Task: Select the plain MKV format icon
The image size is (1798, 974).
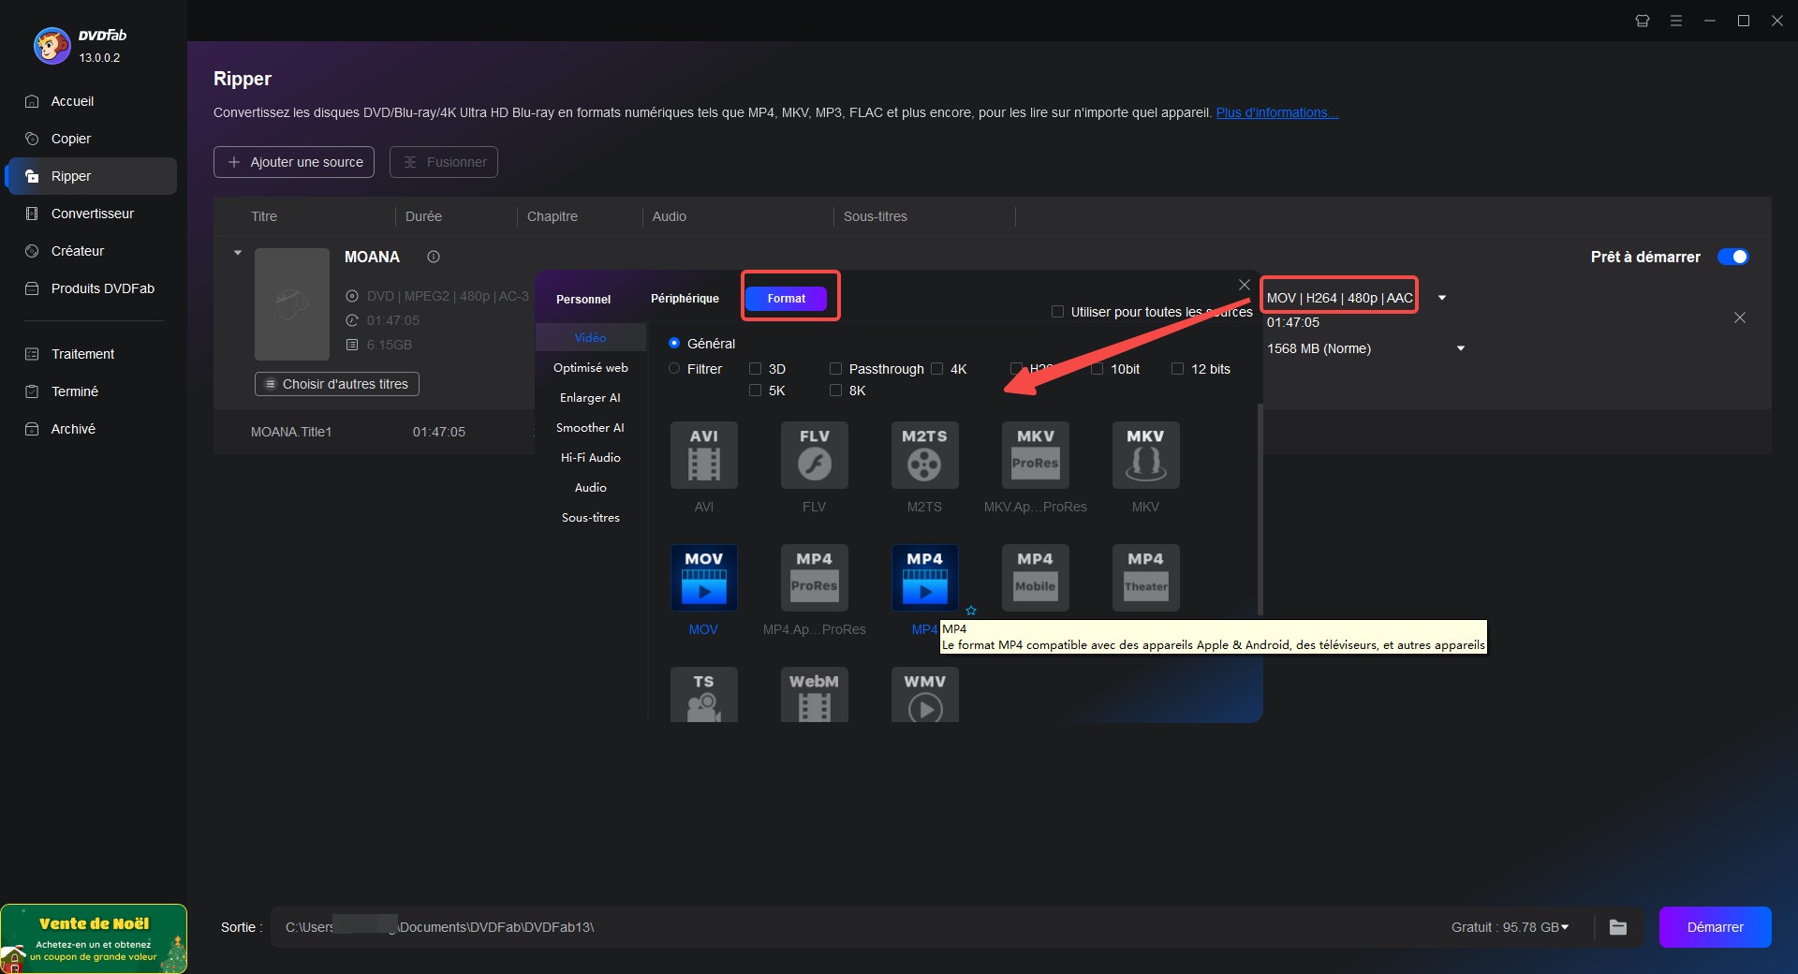Action: [x=1145, y=455]
